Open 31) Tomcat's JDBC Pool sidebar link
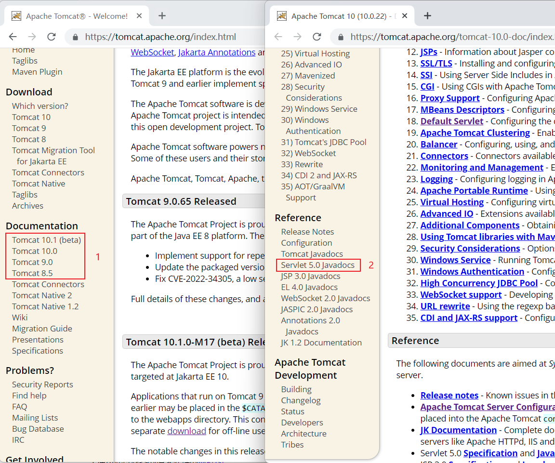The height and width of the screenshot is (463, 555). coord(324,142)
